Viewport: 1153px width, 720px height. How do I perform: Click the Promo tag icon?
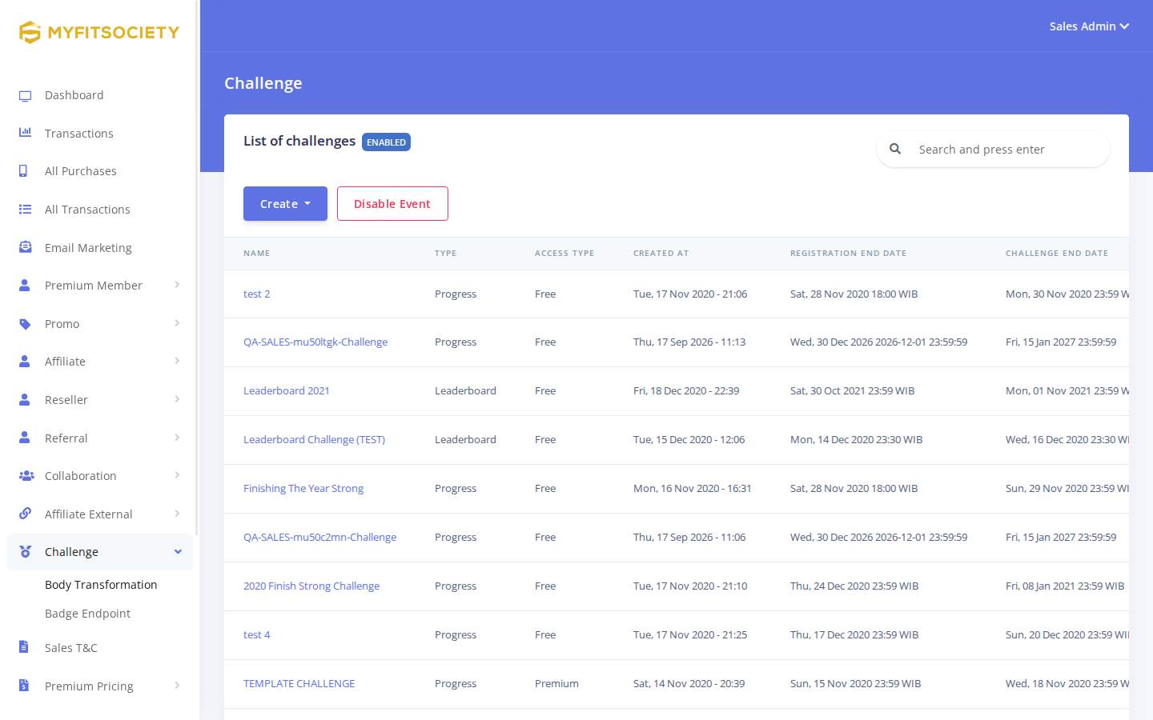(x=26, y=324)
